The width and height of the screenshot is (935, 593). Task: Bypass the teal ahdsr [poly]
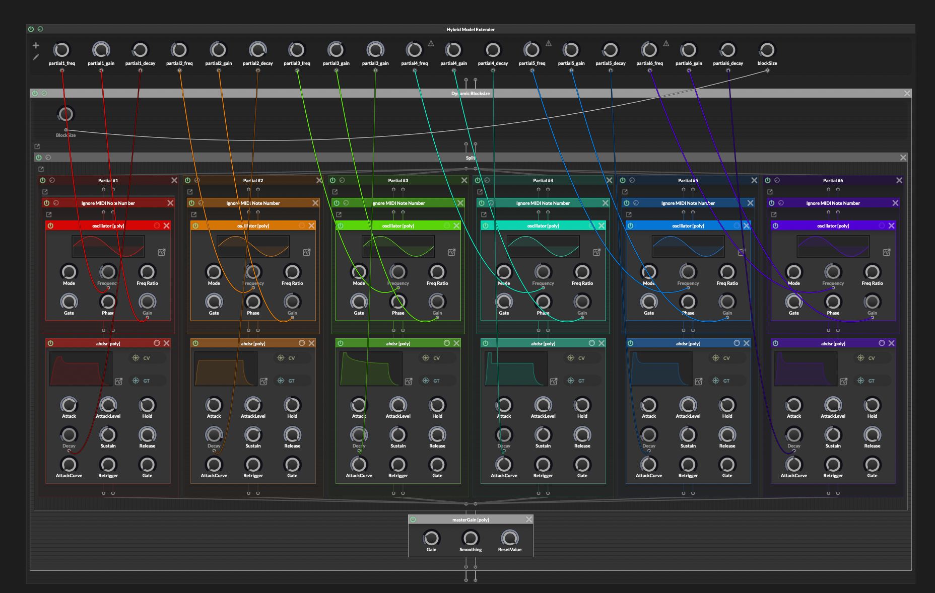[x=485, y=343]
